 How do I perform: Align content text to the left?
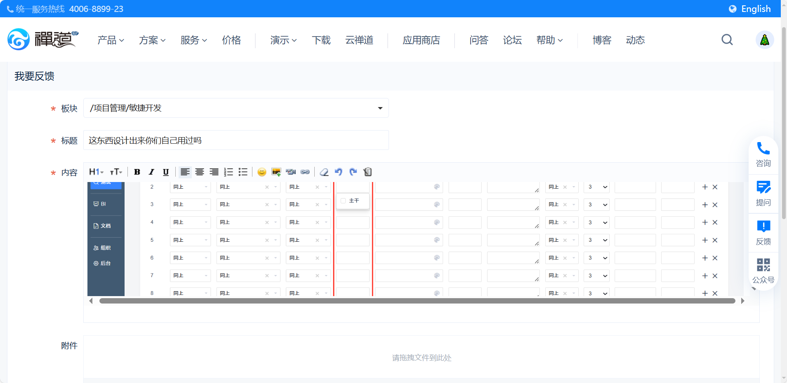(185, 172)
